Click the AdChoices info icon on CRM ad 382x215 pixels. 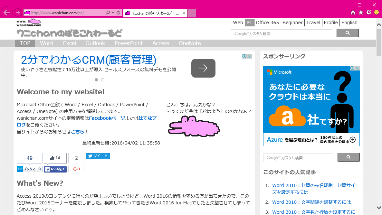pyautogui.click(x=244, y=56)
